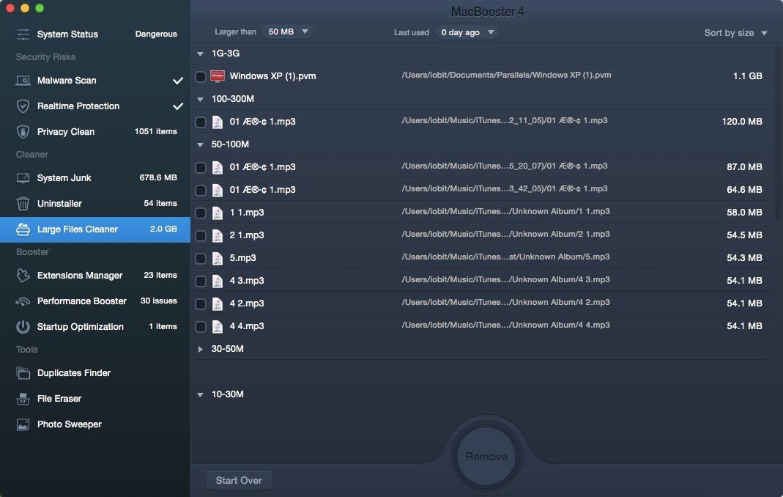The width and height of the screenshot is (783, 497).
Task: Select the 87.0 MB mp3 checkbox
Action: point(200,168)
